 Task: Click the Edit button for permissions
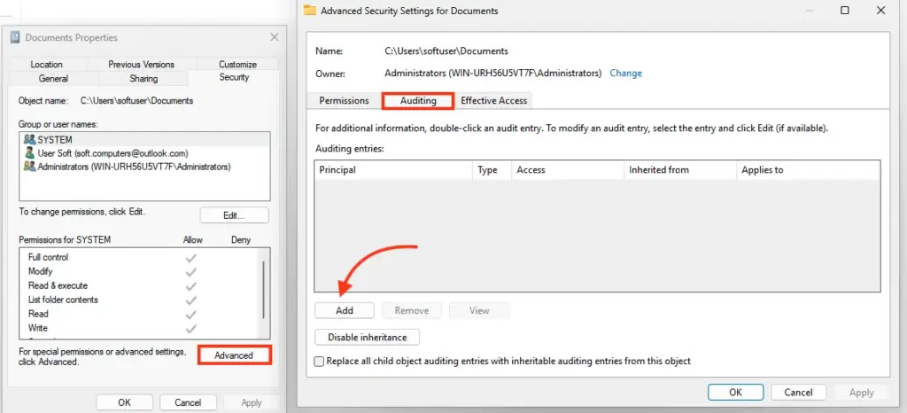[x=234, y=215]
